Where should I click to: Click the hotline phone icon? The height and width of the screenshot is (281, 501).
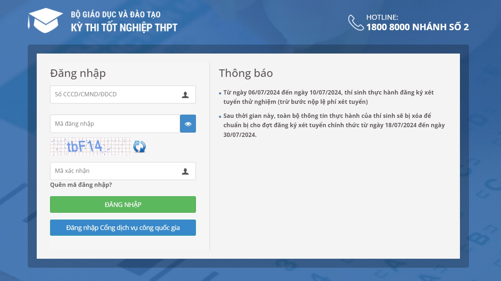point(355,23)
